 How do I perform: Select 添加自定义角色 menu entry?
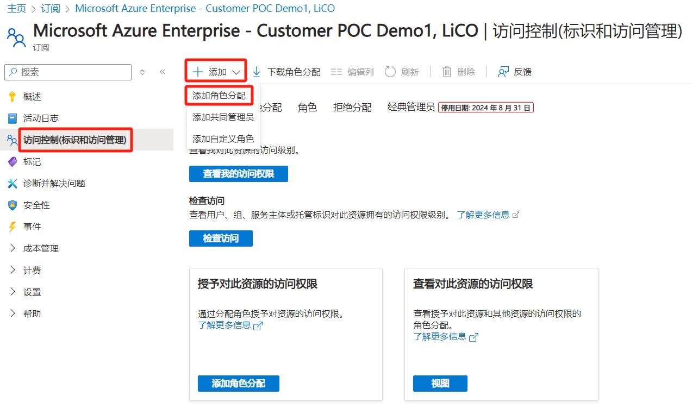(x=223, y=139)
